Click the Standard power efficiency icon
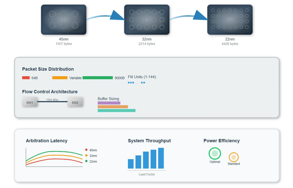The image size is (293, 188). 234,157
